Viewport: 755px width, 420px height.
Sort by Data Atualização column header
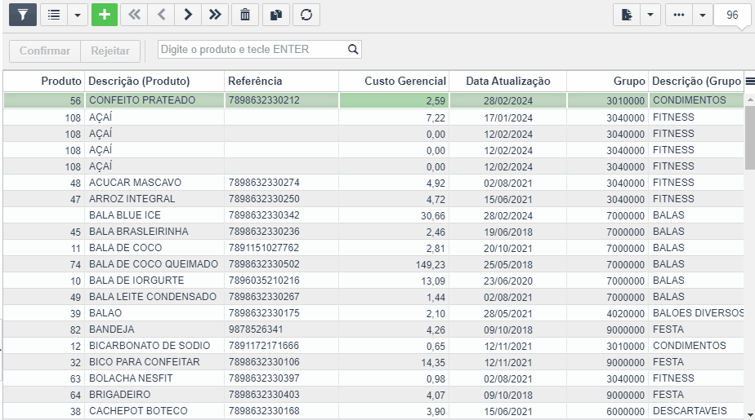508,81
